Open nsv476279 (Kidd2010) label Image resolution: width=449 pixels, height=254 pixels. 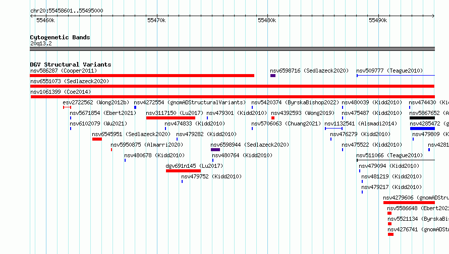pos(360,134)
